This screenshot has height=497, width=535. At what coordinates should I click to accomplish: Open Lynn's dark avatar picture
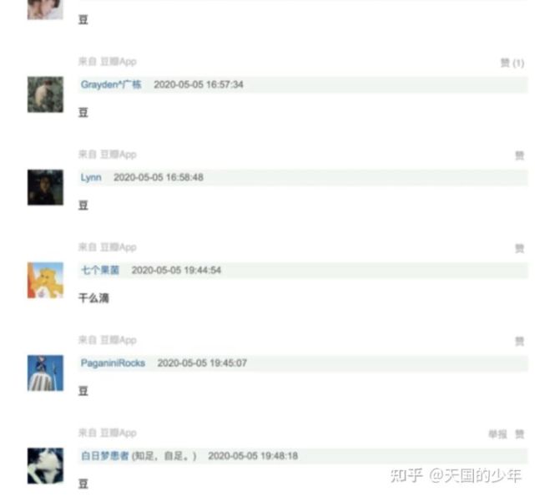click(x=45, y=188)
